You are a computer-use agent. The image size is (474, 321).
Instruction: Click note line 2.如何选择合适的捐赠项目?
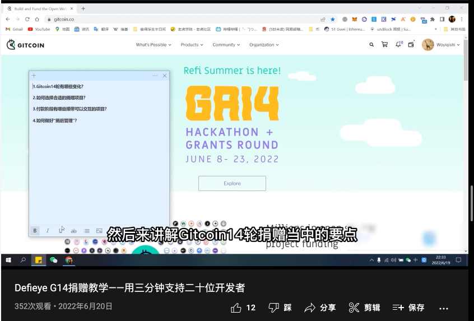[59, 97]
